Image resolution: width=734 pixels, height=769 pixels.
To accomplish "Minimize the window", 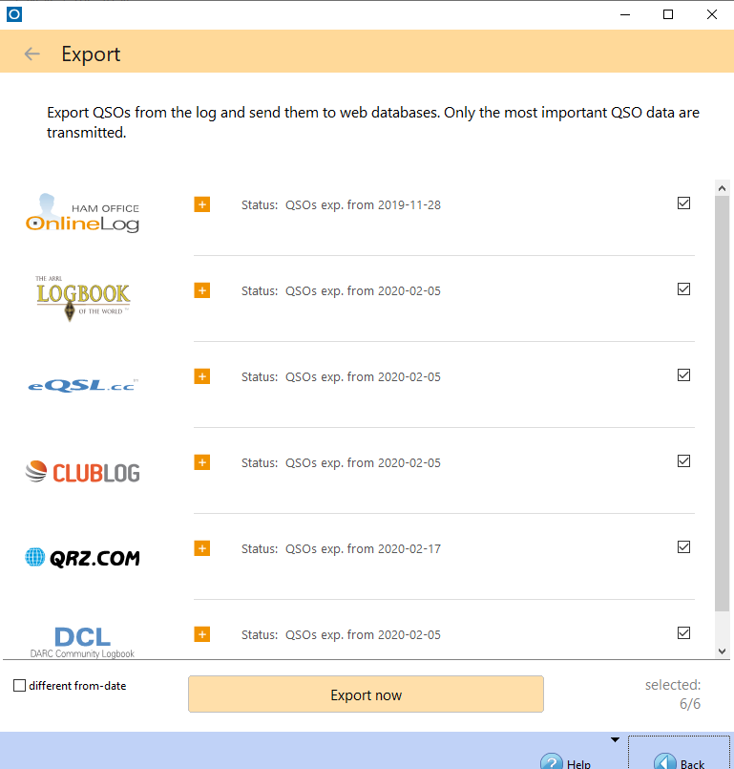I will click(625, 14).
